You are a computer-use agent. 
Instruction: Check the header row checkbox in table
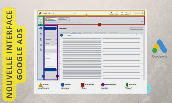(62, 38)
